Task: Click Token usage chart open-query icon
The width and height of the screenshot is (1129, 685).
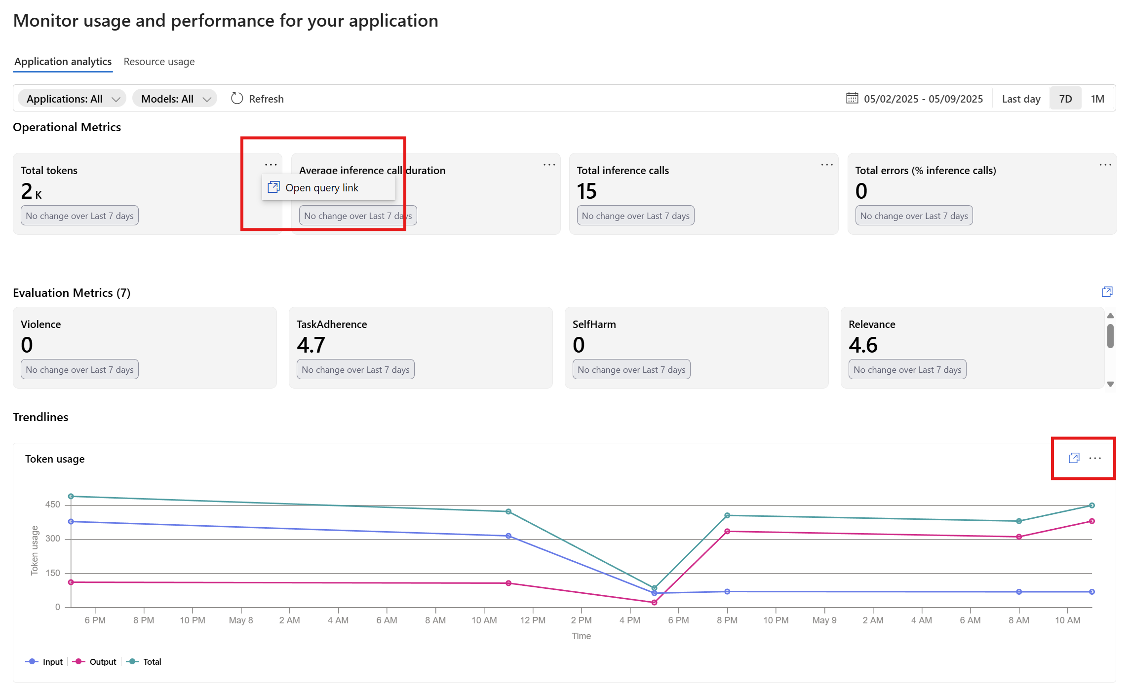Action: 1074,458
